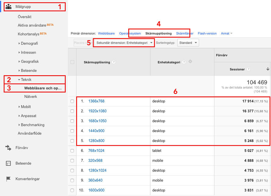Check the box for row 1440x900

tap(72, 131)
